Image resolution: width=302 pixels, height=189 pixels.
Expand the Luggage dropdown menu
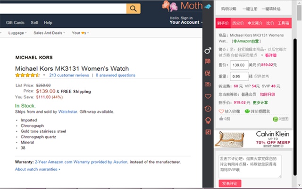coord(17,33)
